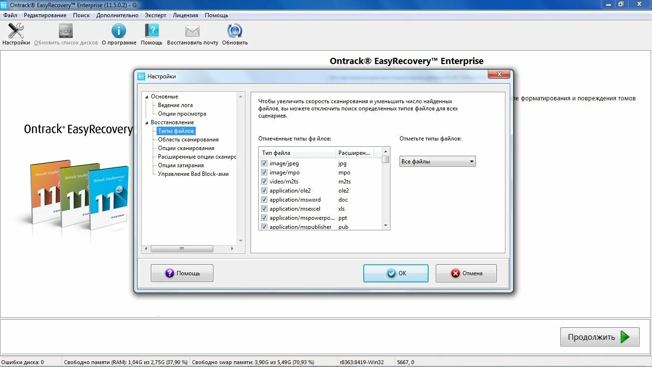Click the Отмена button
The image size is (652, 367).
click(466, 273)
